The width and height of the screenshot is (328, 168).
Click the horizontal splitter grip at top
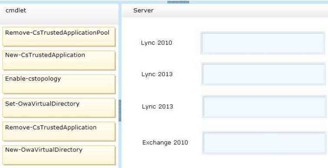[x=178, y=2]
